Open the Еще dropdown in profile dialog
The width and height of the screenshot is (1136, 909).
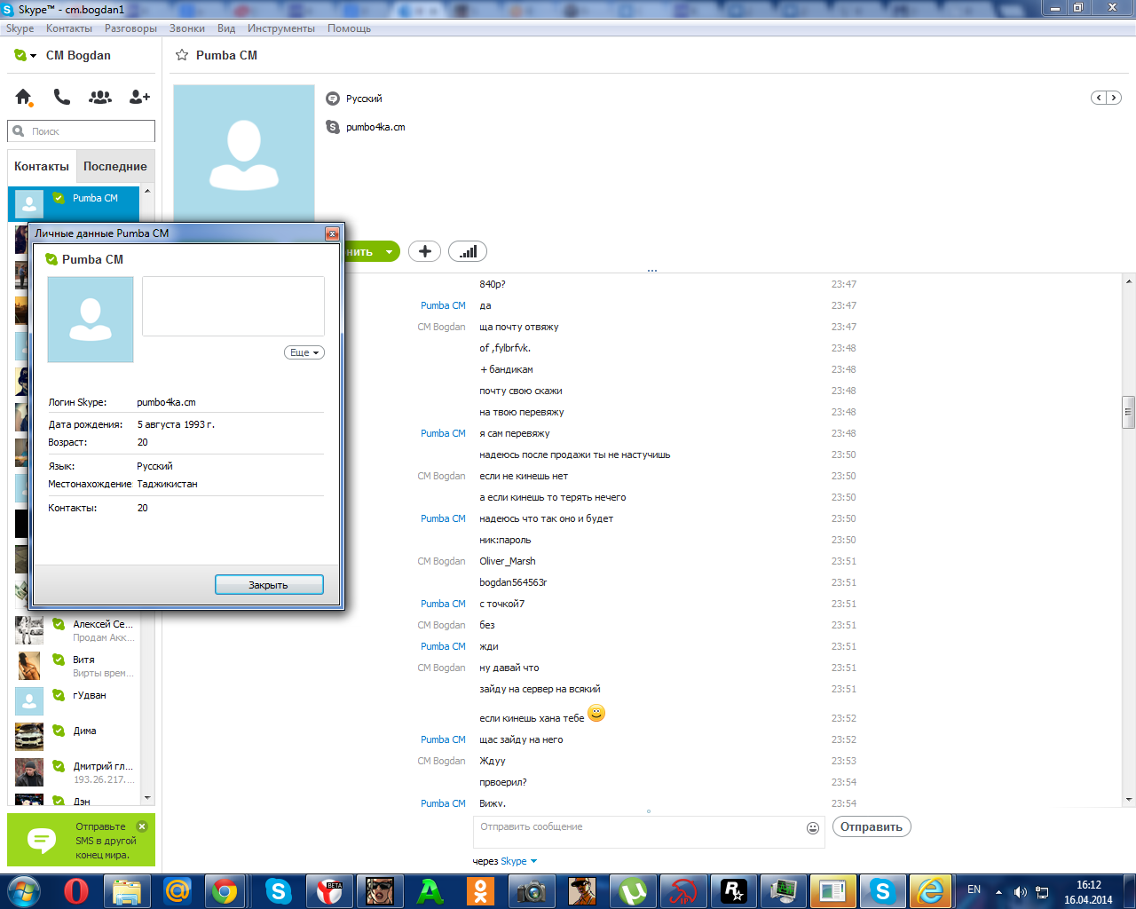click(x=304, y=352)
